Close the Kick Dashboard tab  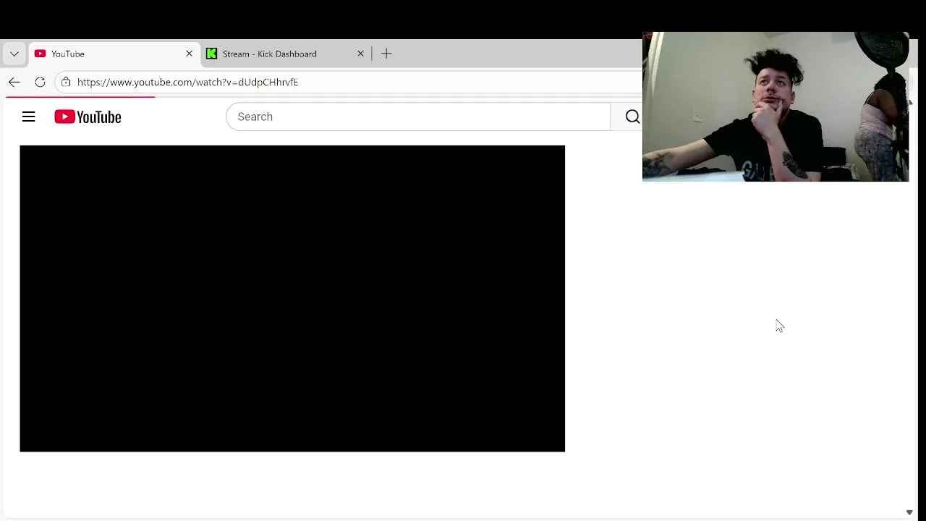[x=360, y=54]
